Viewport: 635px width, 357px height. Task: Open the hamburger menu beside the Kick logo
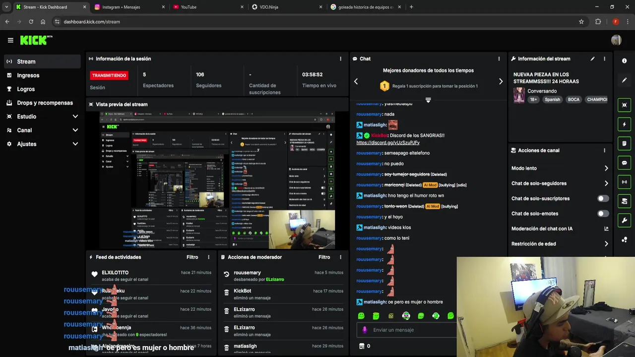pyautogui.click(x=10, y=40)
